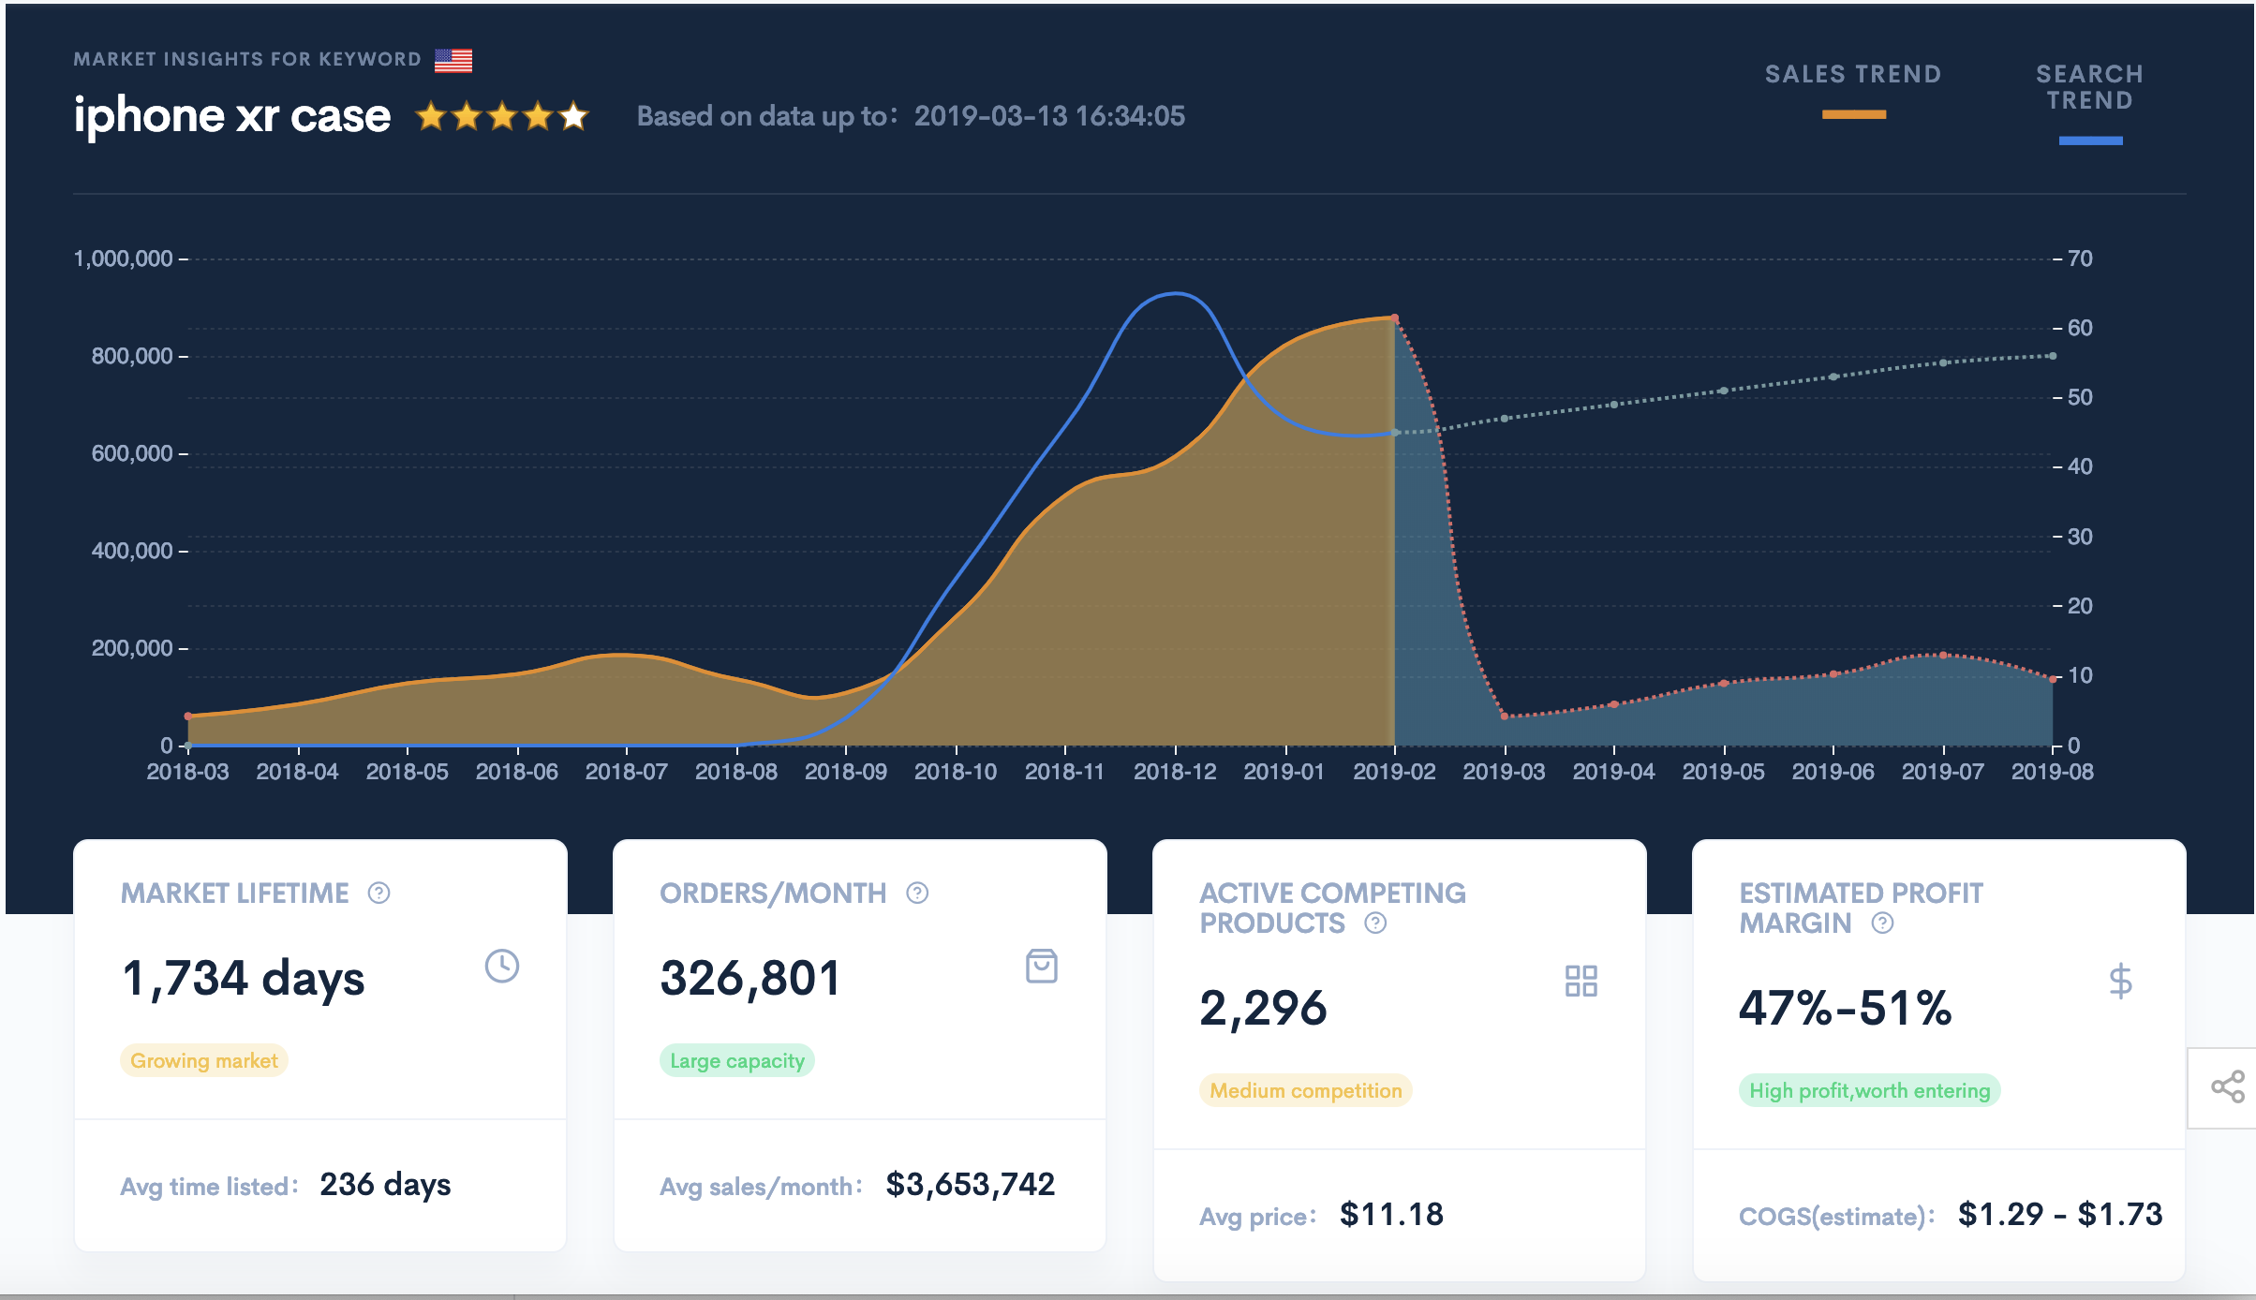Click the data timestamp 2019-03-13 16:34:05
2256x1300 pixels.
point(1049,116)
